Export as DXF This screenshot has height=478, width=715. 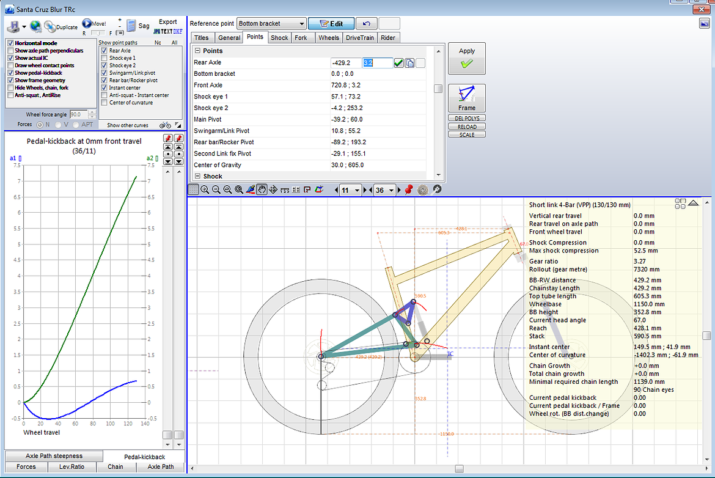177,31
